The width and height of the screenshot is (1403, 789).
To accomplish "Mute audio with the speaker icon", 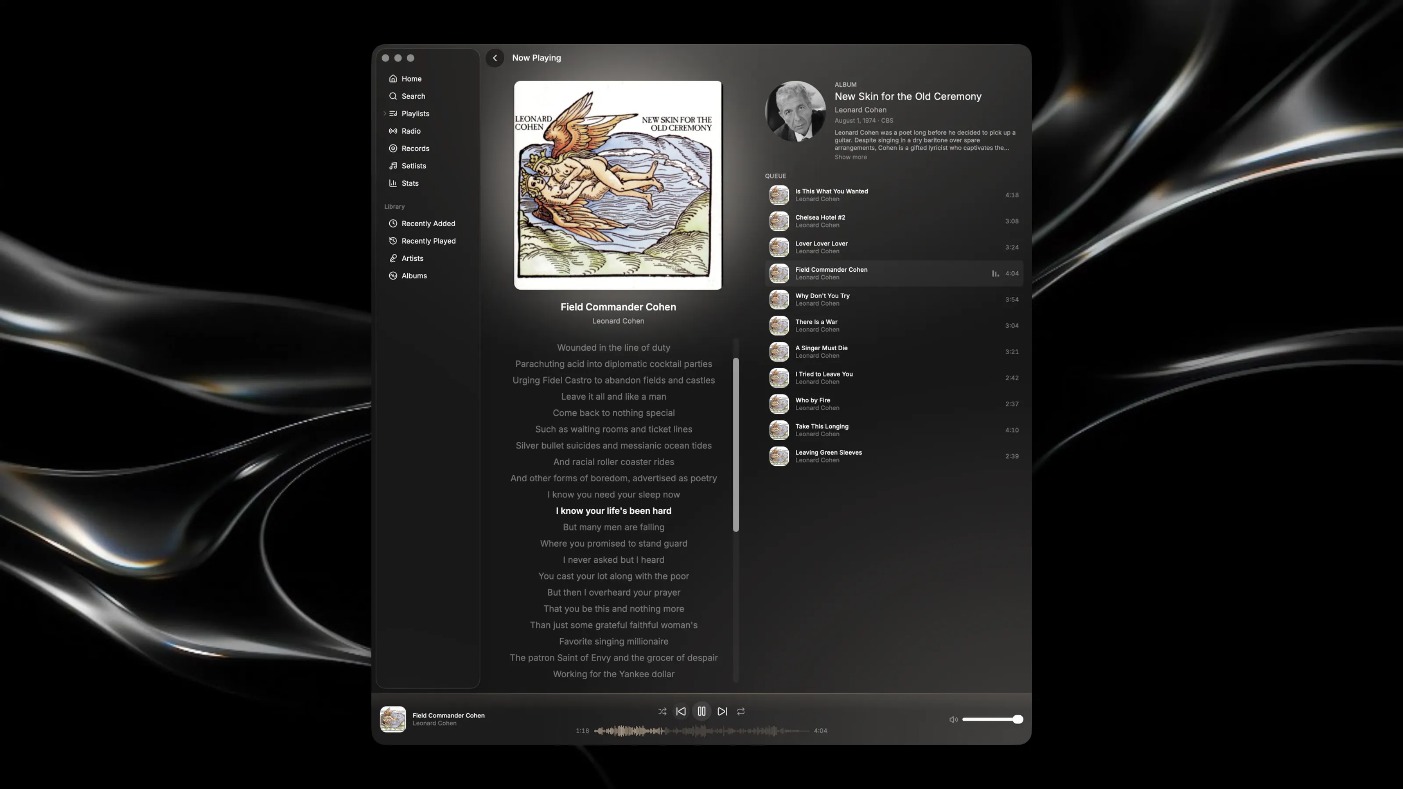I will (953, 719).
